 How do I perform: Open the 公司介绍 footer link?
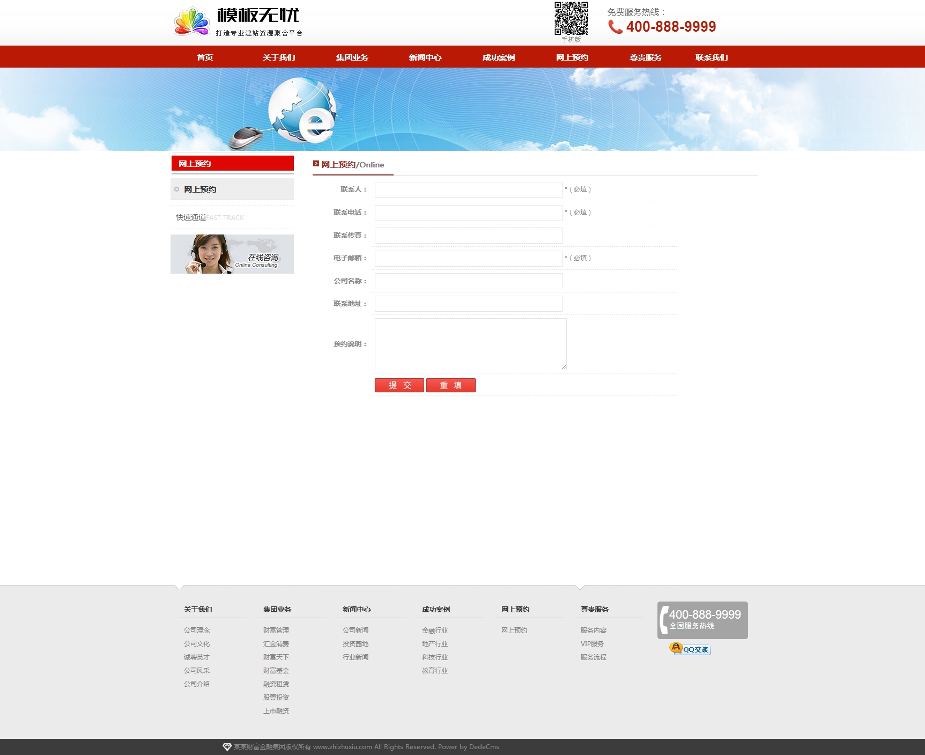click(x=197, y=684)
